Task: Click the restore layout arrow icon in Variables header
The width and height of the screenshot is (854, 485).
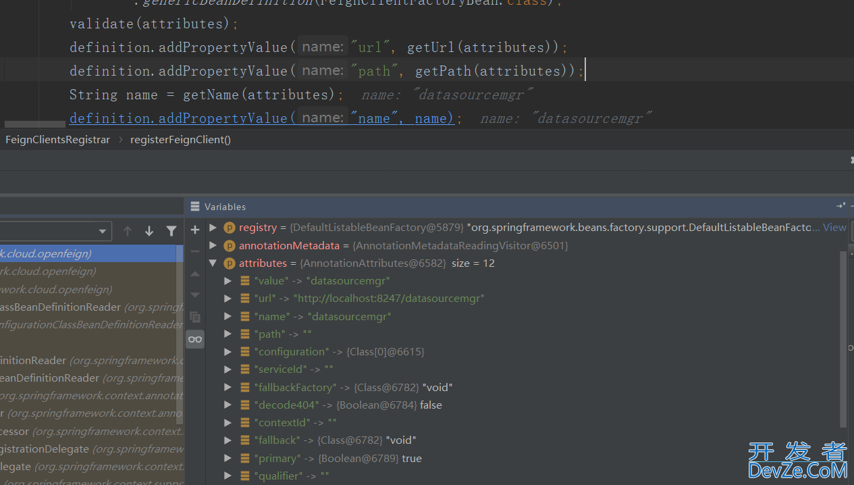Action: coord(840,206)
